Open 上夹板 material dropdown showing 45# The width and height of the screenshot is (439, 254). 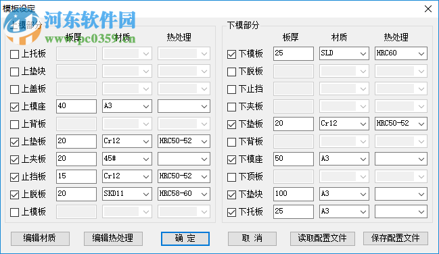tap(127, 159)
